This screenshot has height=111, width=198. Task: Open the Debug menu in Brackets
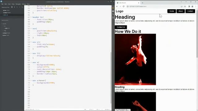click(x=24, y=4)
